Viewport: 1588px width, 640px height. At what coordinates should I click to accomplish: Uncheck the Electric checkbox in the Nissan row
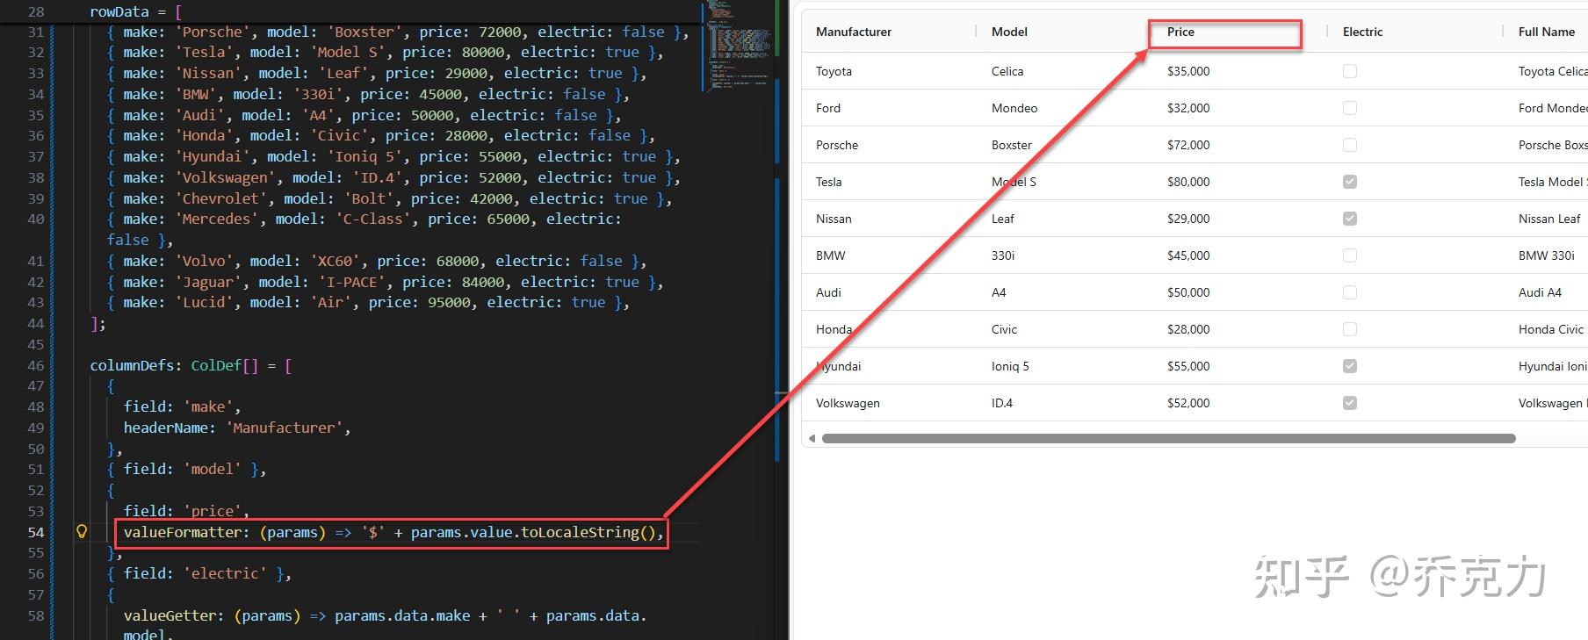coord(1350,219)
